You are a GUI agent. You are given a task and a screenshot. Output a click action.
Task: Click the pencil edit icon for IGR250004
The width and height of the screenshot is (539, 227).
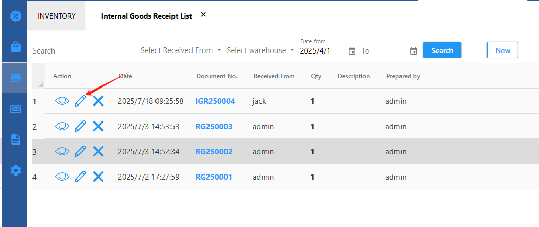(x=80, y=101)
